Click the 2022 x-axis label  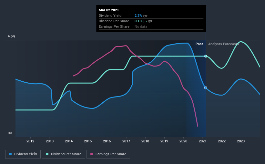point(222,141)
